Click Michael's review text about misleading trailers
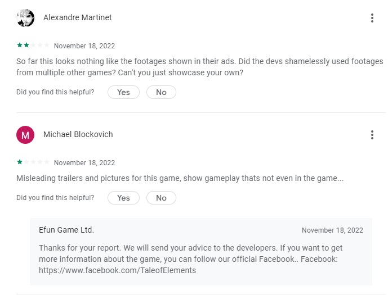The image size is (388, 295). (x=180, y=178)
